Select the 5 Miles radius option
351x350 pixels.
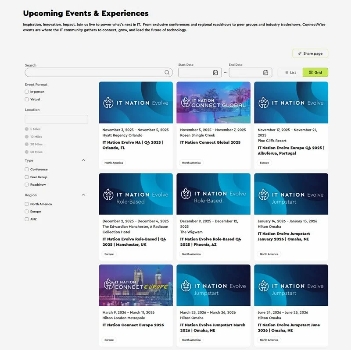point(27,129)
